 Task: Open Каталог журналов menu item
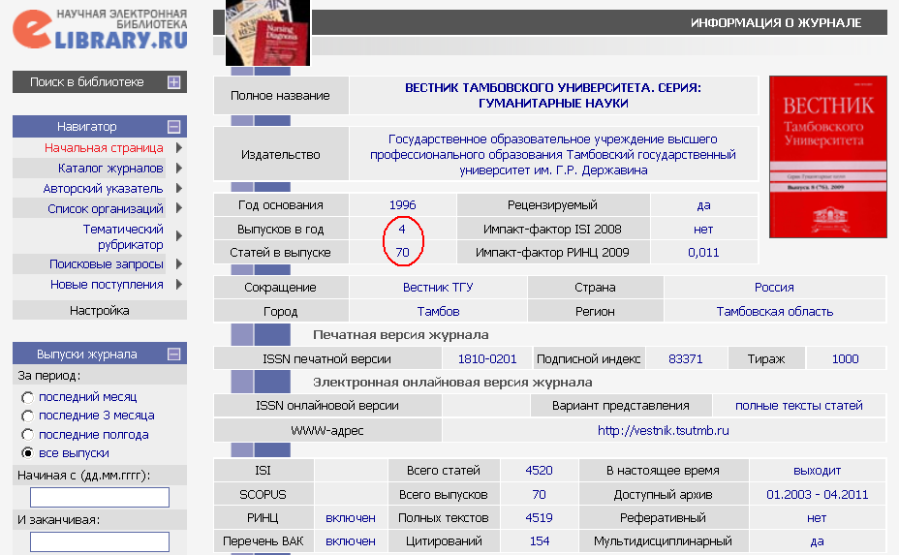pos(110,168)
